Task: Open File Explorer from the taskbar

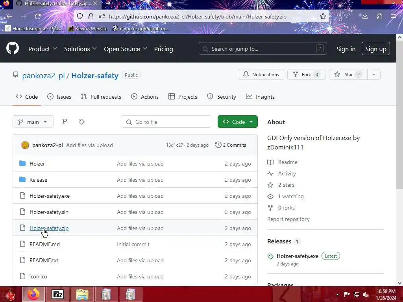Action: coord(82,294)
